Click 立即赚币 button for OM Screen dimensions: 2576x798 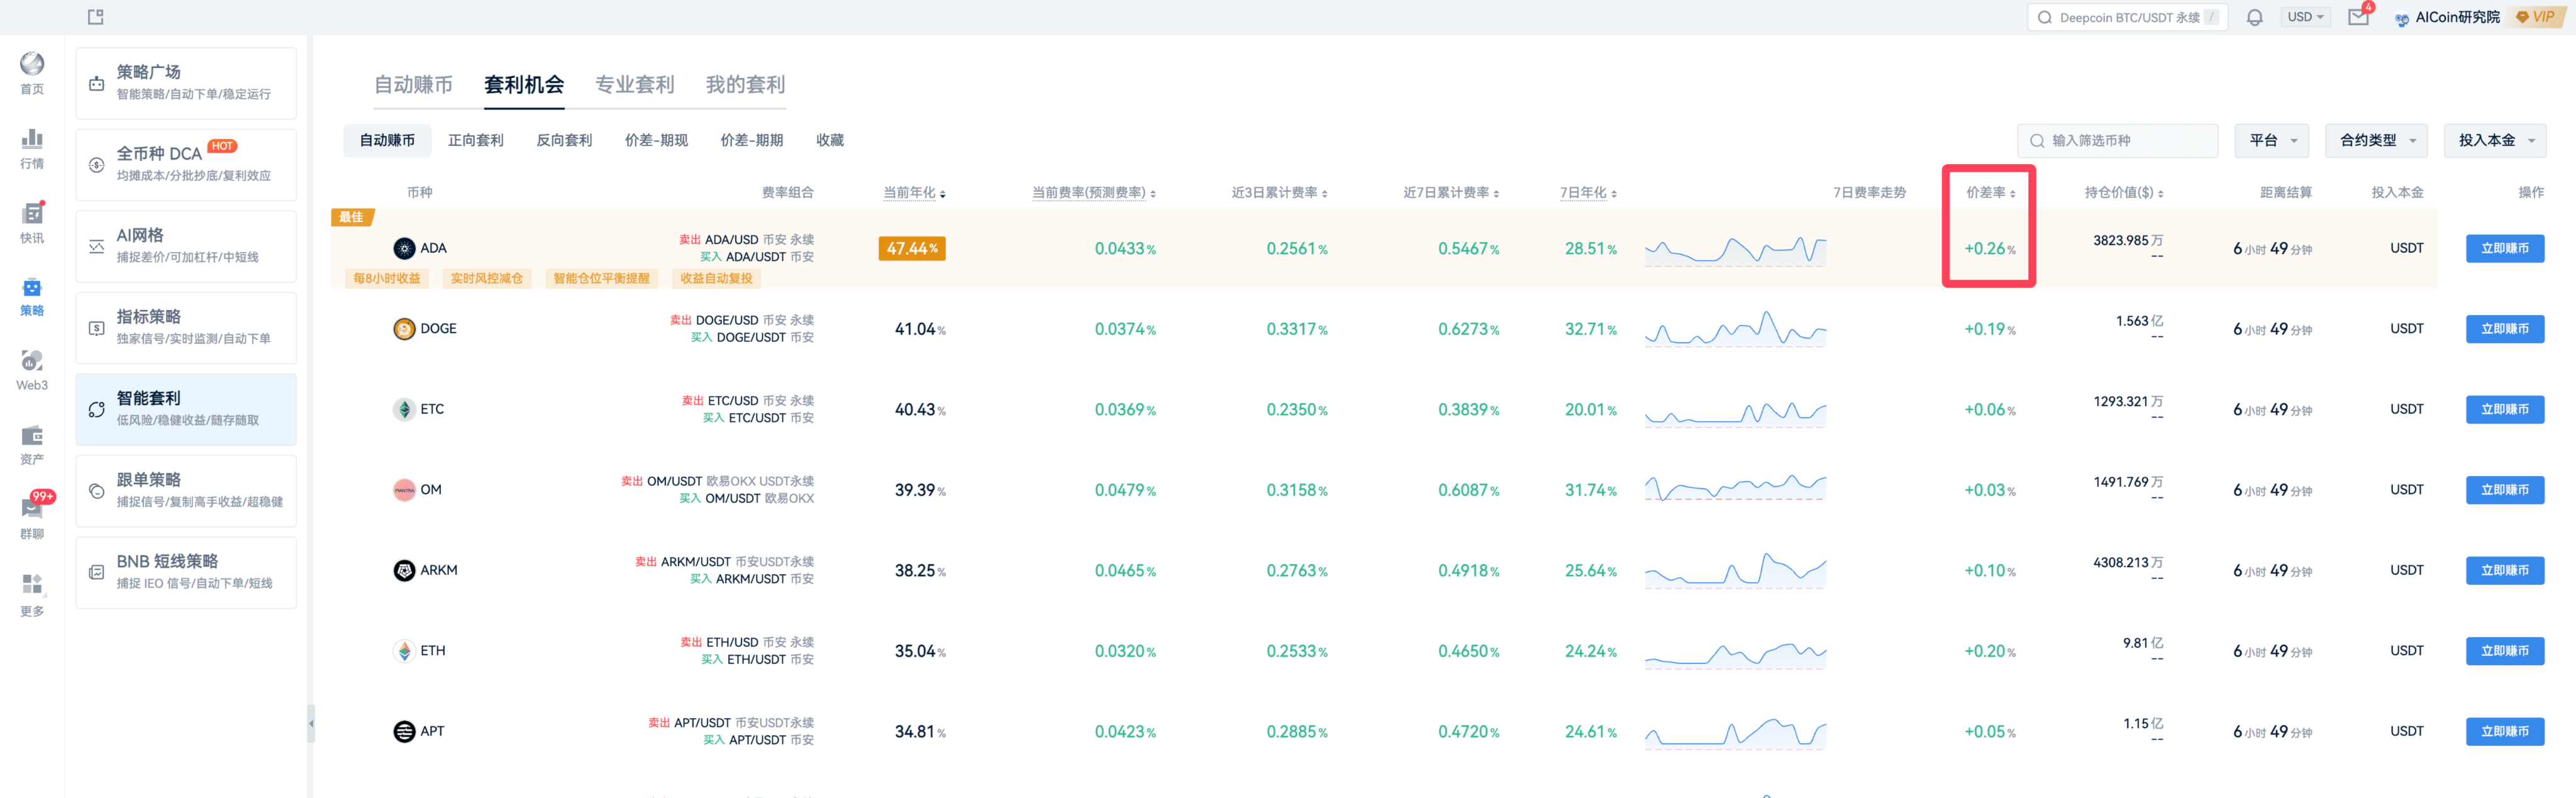pyautogui.click(x=2504, y=490)
